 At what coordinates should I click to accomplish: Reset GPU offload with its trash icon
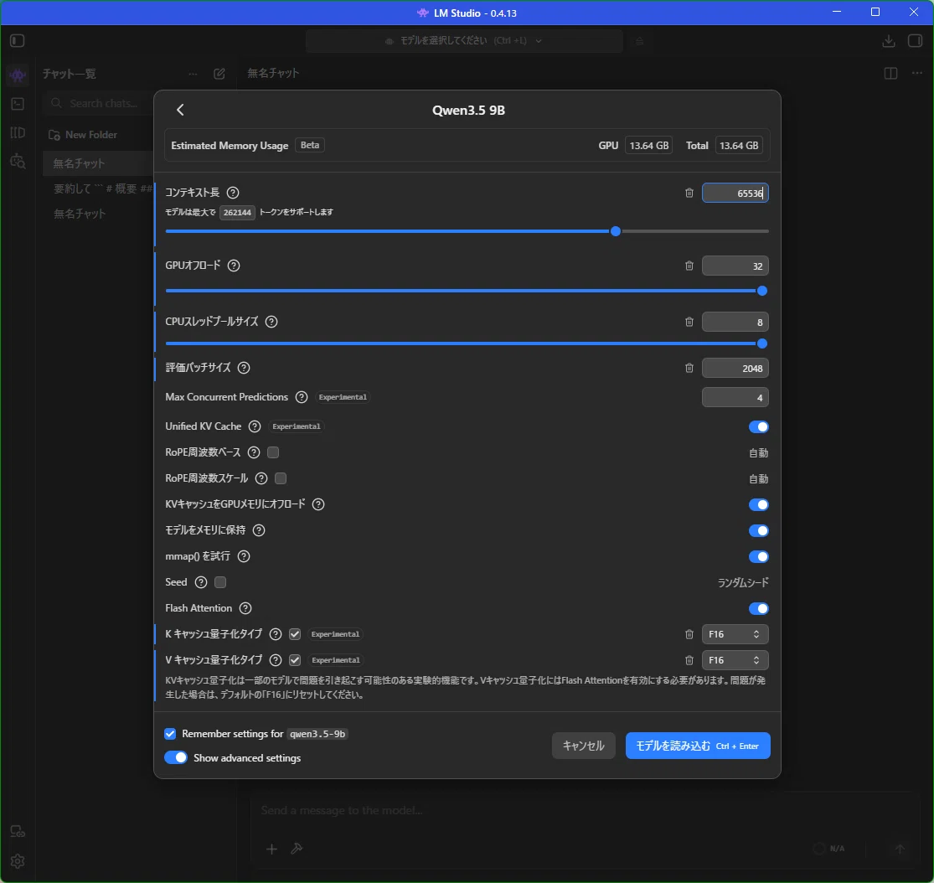(x=689, y=266)
